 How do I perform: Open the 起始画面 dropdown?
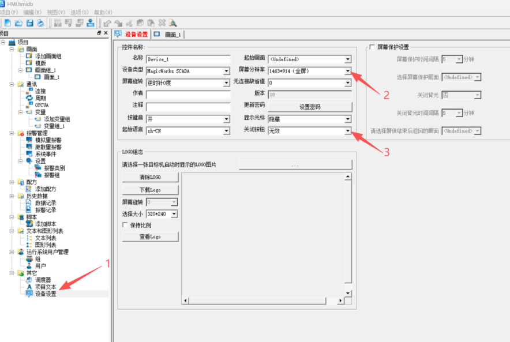348,59
